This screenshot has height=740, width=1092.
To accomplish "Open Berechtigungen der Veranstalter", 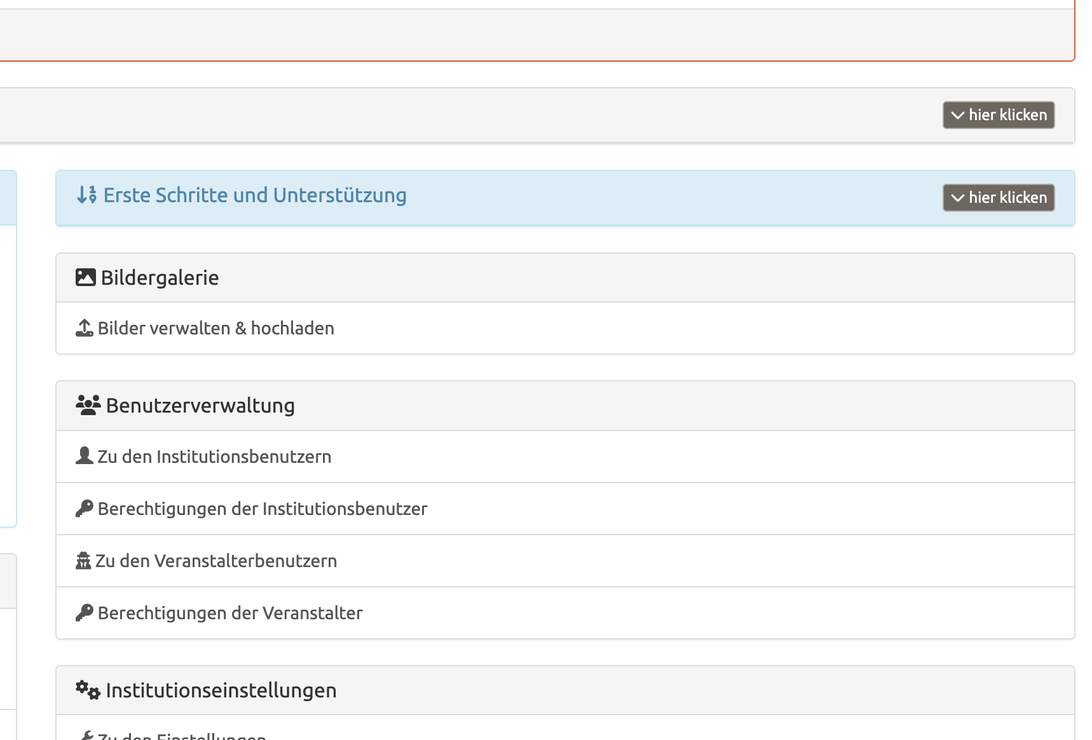I will 230,613.
